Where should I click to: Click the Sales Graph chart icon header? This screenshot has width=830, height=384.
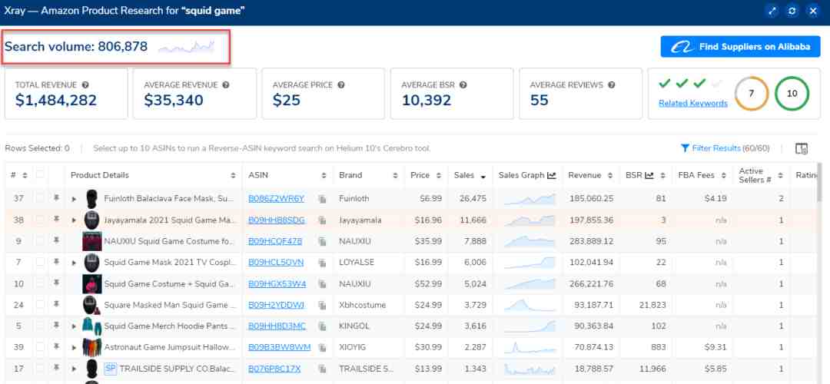(552, 175)
